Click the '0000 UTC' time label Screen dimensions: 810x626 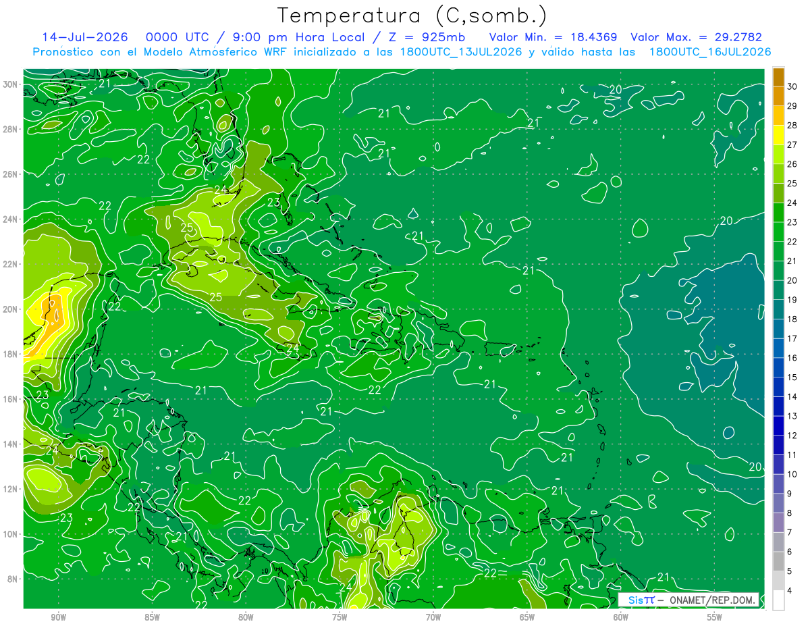(x=176, y=37)
